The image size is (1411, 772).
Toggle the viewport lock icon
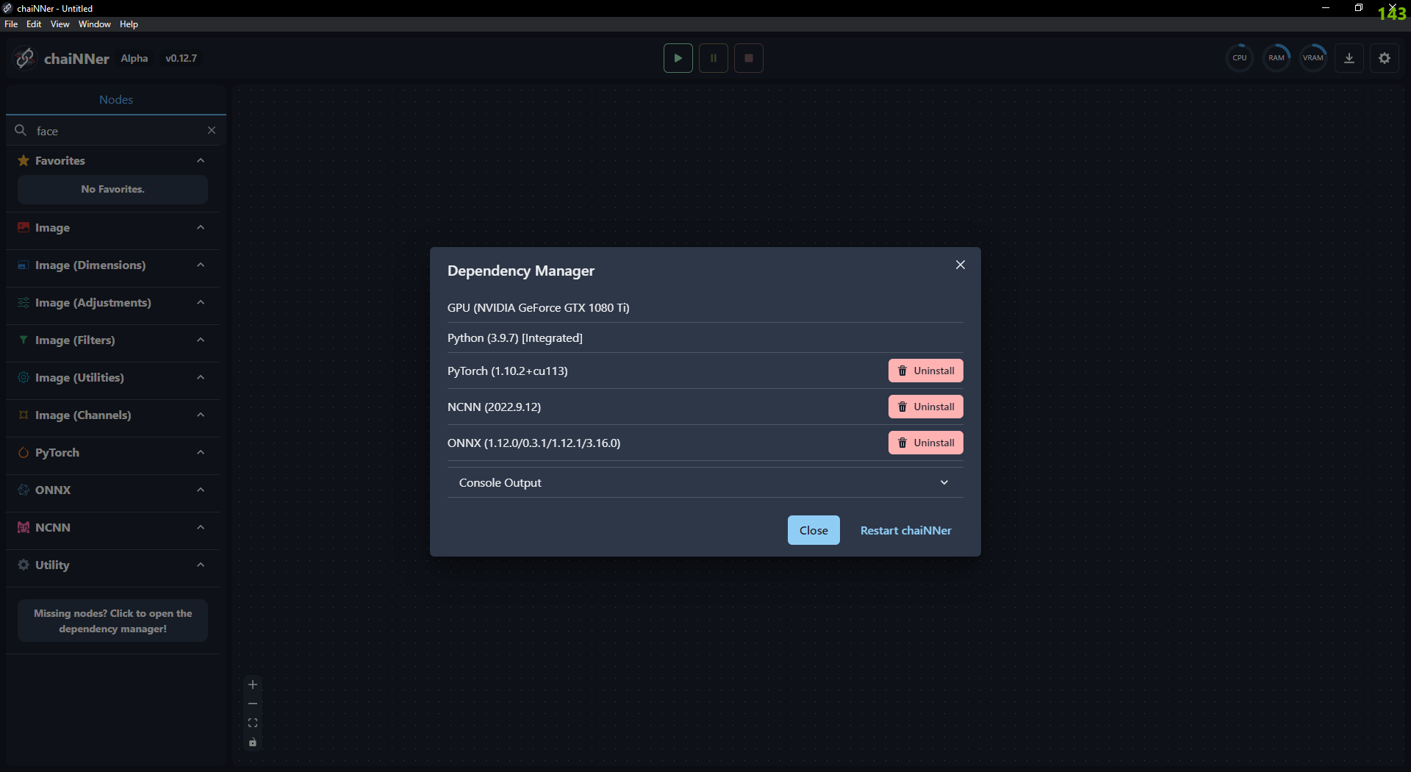pyautogui.click(x=253, y=743)
